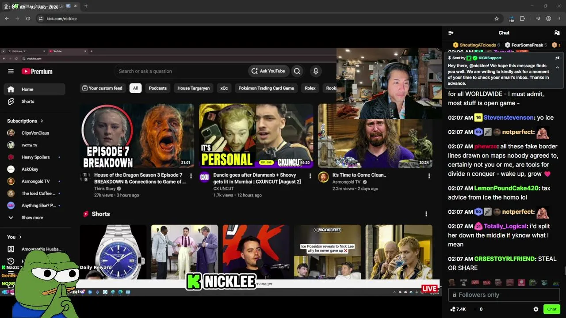The width and height of the screenshot is (566, 318).
Task: Expand the You section chevron
Action: click(20, 237)
